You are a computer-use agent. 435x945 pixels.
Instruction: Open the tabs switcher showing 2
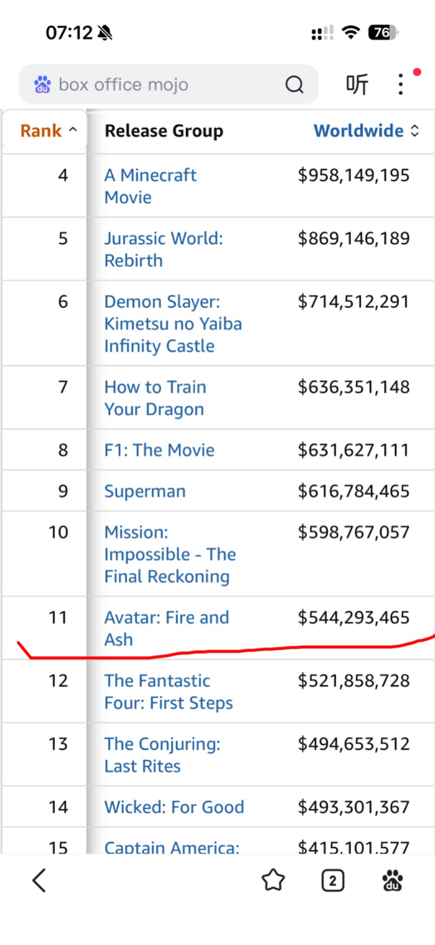[332, 881]
